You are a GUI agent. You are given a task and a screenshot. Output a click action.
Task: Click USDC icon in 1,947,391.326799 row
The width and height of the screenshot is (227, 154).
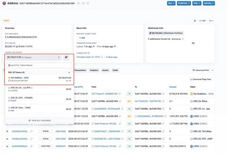coord(191,116)
